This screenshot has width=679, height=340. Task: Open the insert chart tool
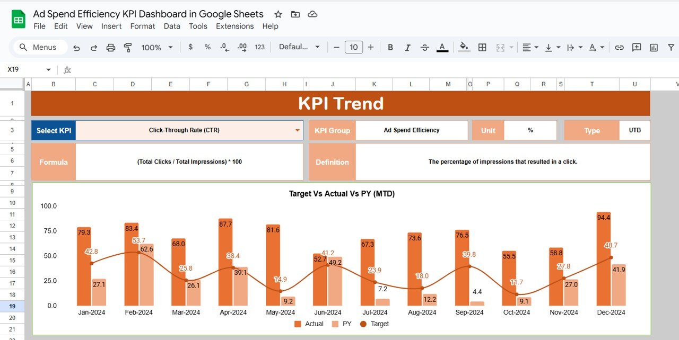[x=653, y=47]
